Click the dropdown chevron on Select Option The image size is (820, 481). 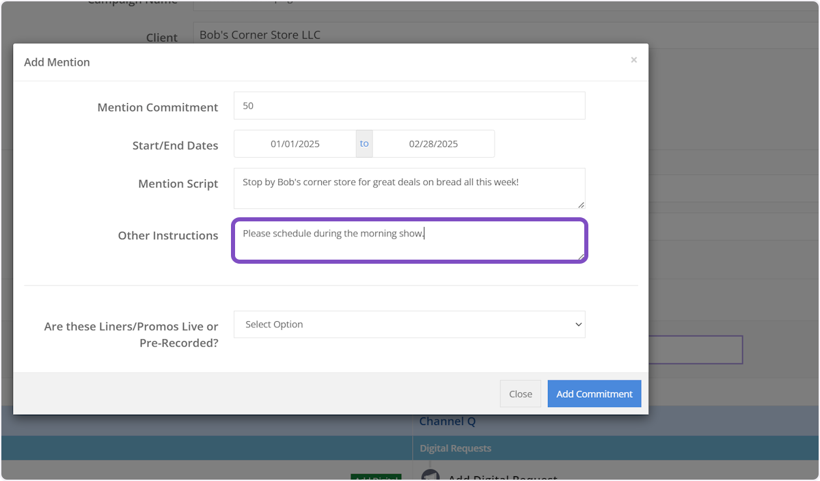click(x=578, y=325)
